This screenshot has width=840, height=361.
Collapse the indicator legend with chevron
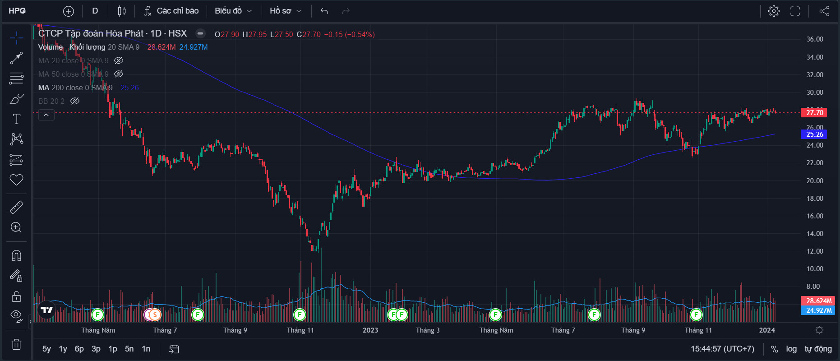pos(46,115)
